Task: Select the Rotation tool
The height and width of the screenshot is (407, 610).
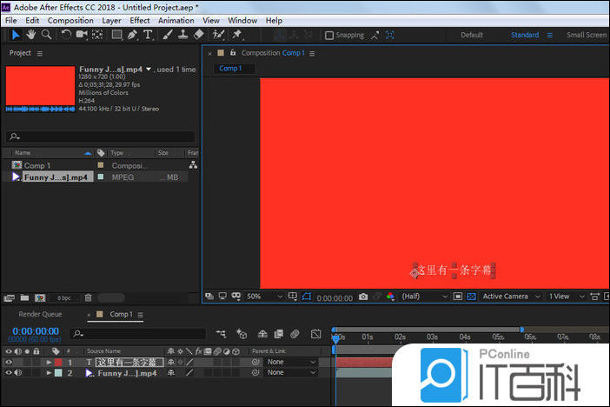Action: coord(66,35)
